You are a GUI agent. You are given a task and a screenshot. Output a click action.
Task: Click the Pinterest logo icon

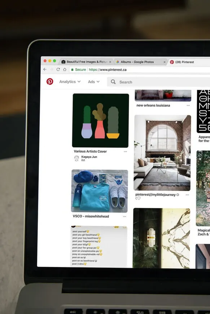pos(50,82)
